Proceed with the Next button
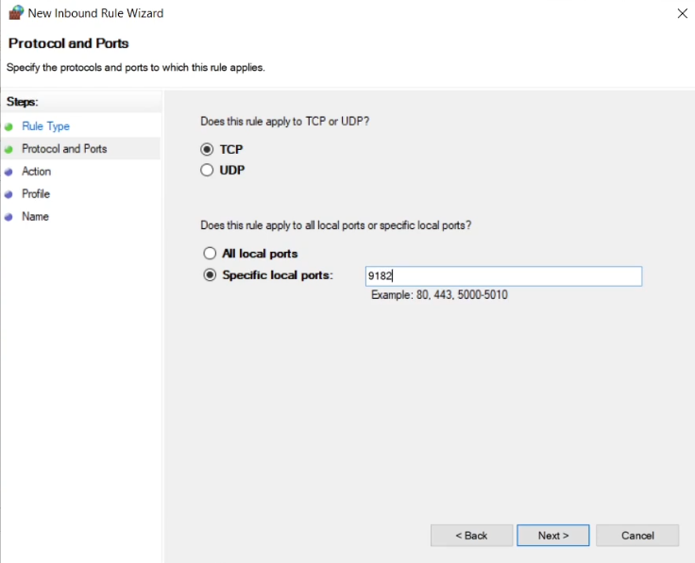 (552, 536)
